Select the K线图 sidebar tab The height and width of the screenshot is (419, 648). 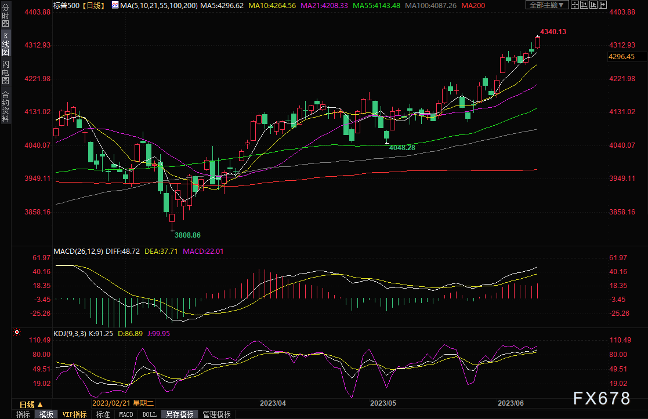tap(5, 44)
